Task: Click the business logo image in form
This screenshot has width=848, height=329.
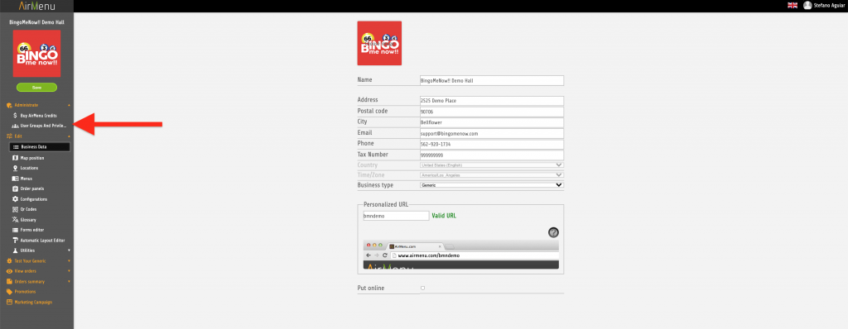Action: pos(379,43)
